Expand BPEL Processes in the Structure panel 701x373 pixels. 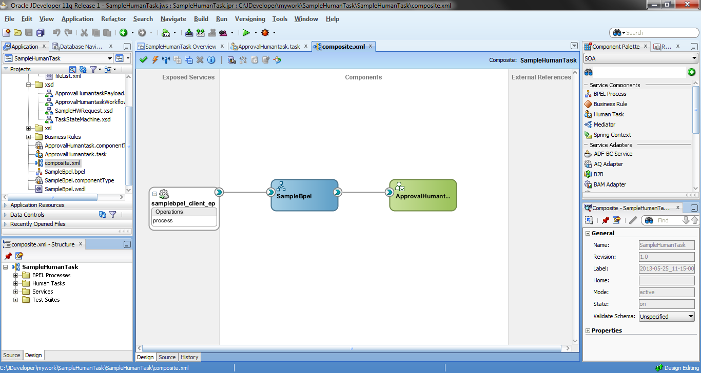click(x=16, y=275)
